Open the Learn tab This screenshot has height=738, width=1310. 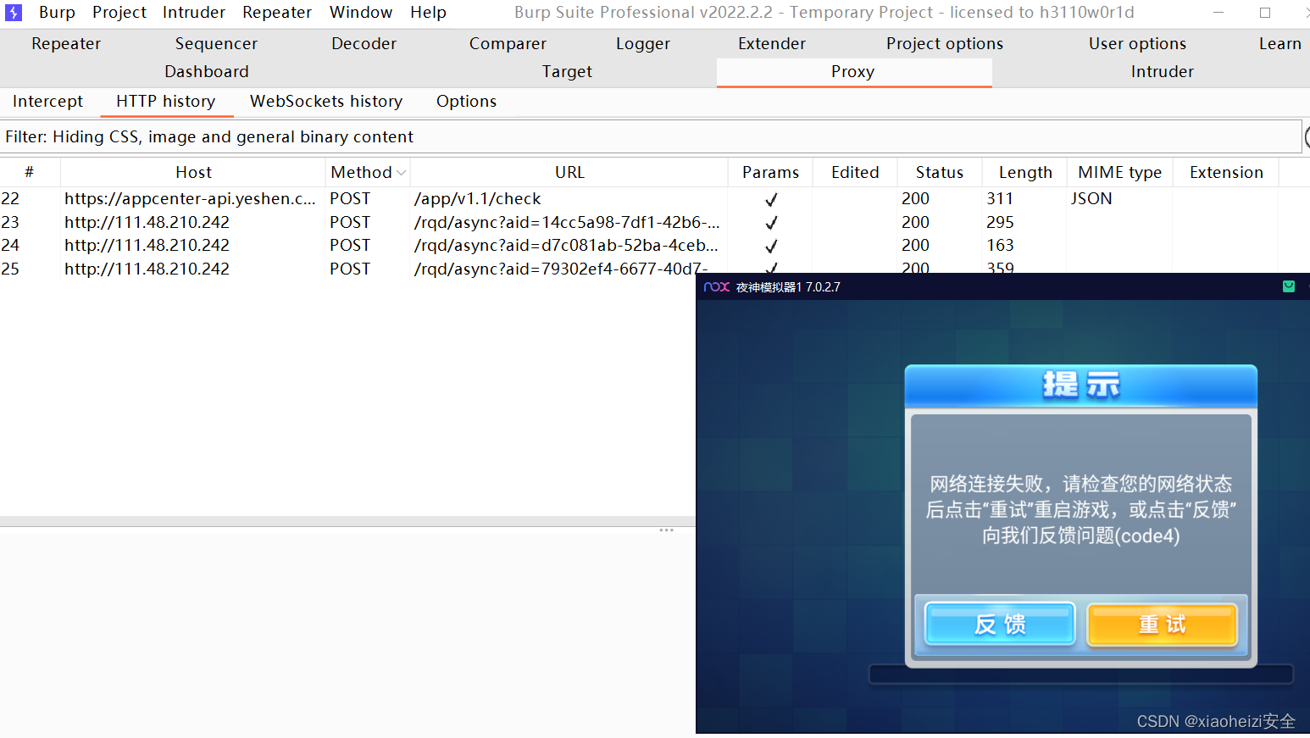click(1279, 44)
